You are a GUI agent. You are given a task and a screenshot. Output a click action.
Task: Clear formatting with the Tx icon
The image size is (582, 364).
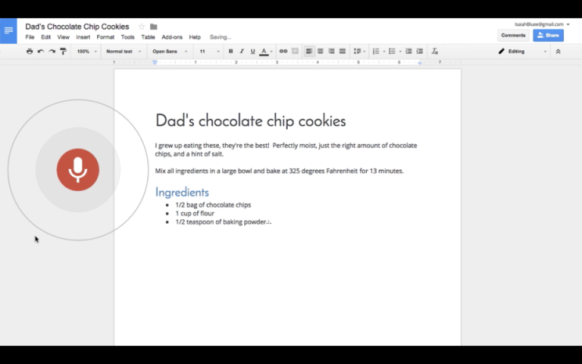435,52
